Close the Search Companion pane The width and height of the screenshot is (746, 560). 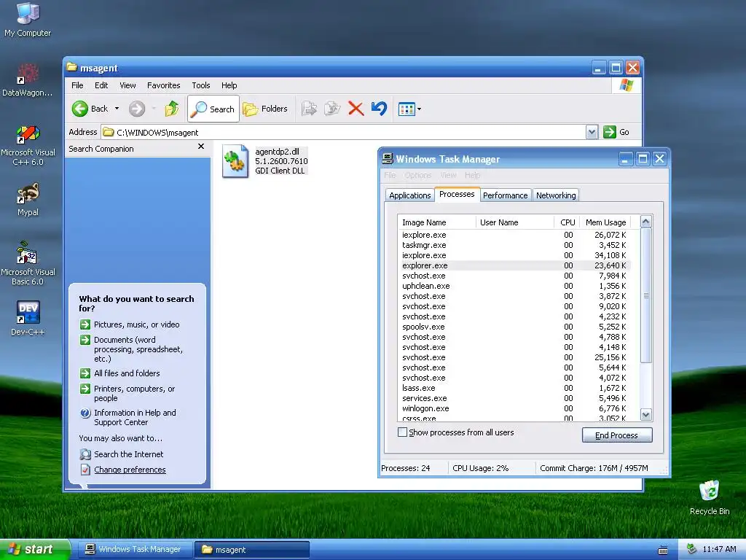point(201,147)
